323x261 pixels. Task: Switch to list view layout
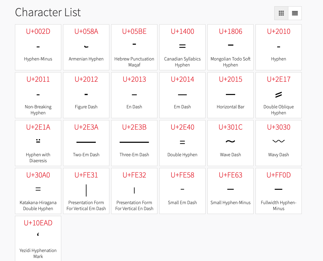click(x=295, y=13)
